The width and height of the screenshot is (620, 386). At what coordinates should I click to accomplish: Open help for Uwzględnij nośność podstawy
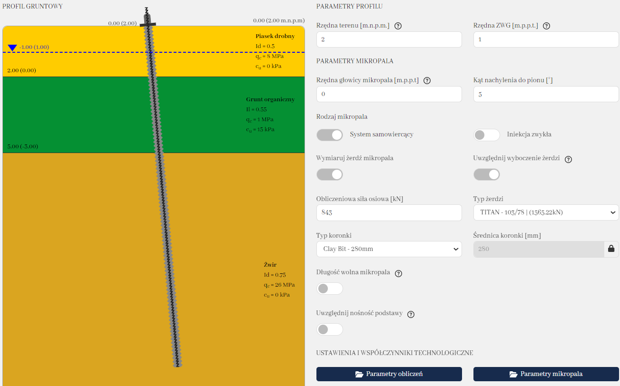click(411, 314)
